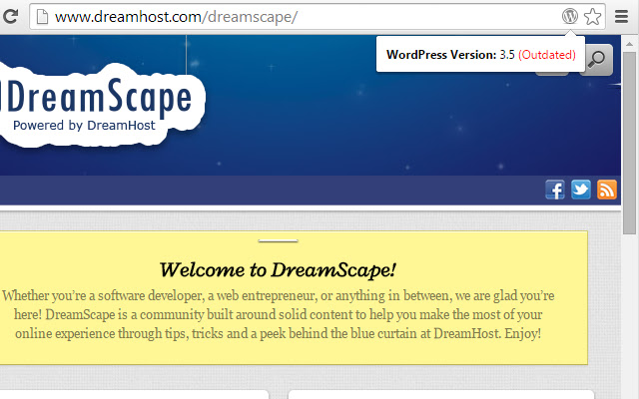This screenshot has height=399, width=639.
Task: Open the Chrome hamburger menu
Action: click(621, 16)
